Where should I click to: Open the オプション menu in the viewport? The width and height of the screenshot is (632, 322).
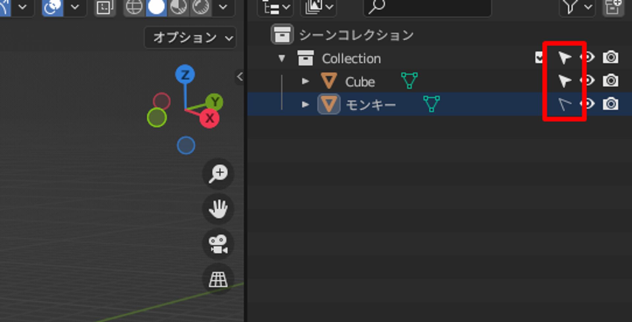(x=190, y=38)
